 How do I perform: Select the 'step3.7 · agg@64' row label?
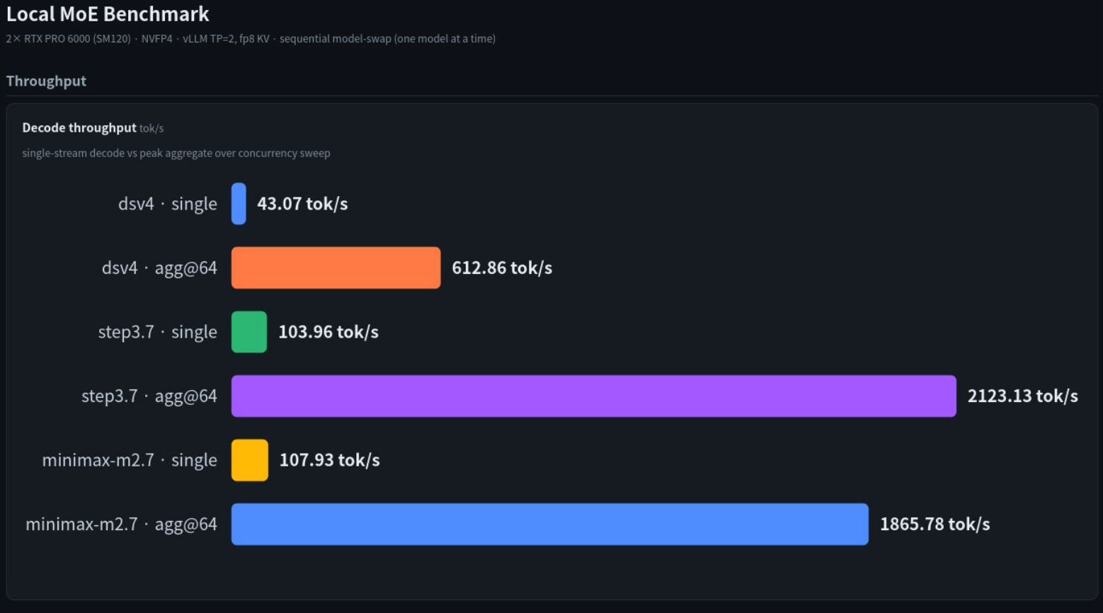click(149, 396)
